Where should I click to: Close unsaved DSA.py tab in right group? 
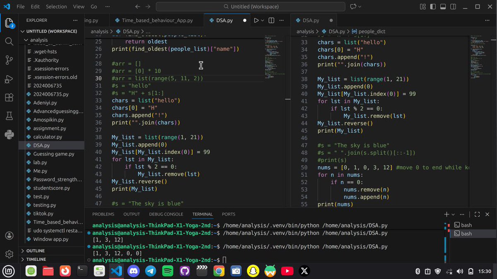click(x=331, y=20)
